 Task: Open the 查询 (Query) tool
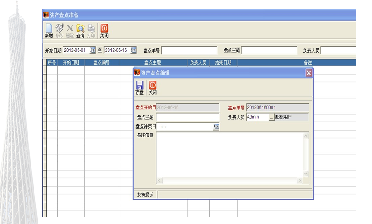pos(81,31)
